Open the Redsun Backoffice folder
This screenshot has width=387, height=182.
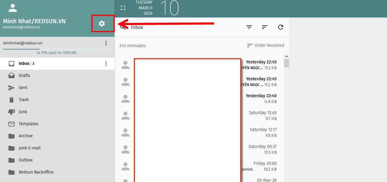(x=36, y=172)
